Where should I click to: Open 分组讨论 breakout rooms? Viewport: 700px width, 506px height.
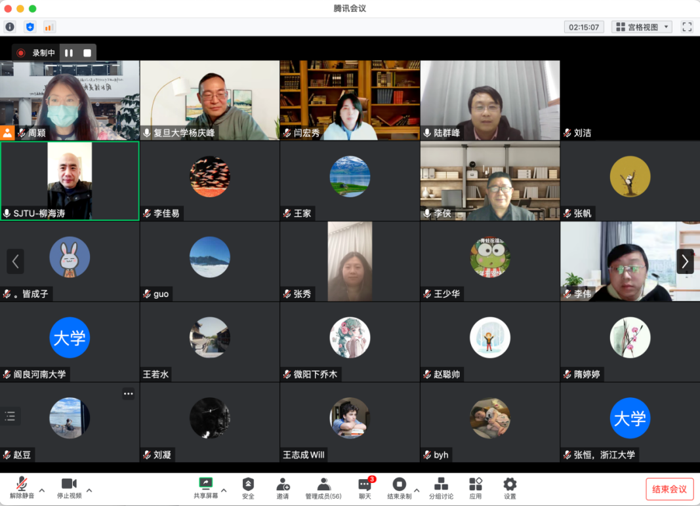coord(441,488)
